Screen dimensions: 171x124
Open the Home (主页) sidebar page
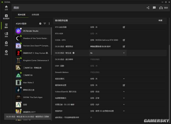(x=6, y=8)
